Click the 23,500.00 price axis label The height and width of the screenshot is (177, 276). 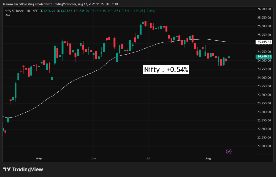pyautogui.click(x=264, y=95)
